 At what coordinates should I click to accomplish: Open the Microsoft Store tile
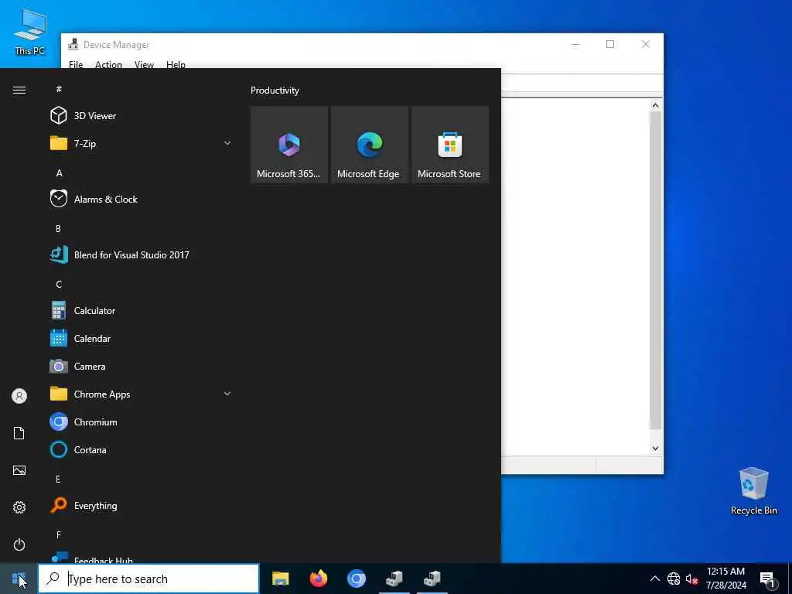pyautogui.click(x=450, y=145)
